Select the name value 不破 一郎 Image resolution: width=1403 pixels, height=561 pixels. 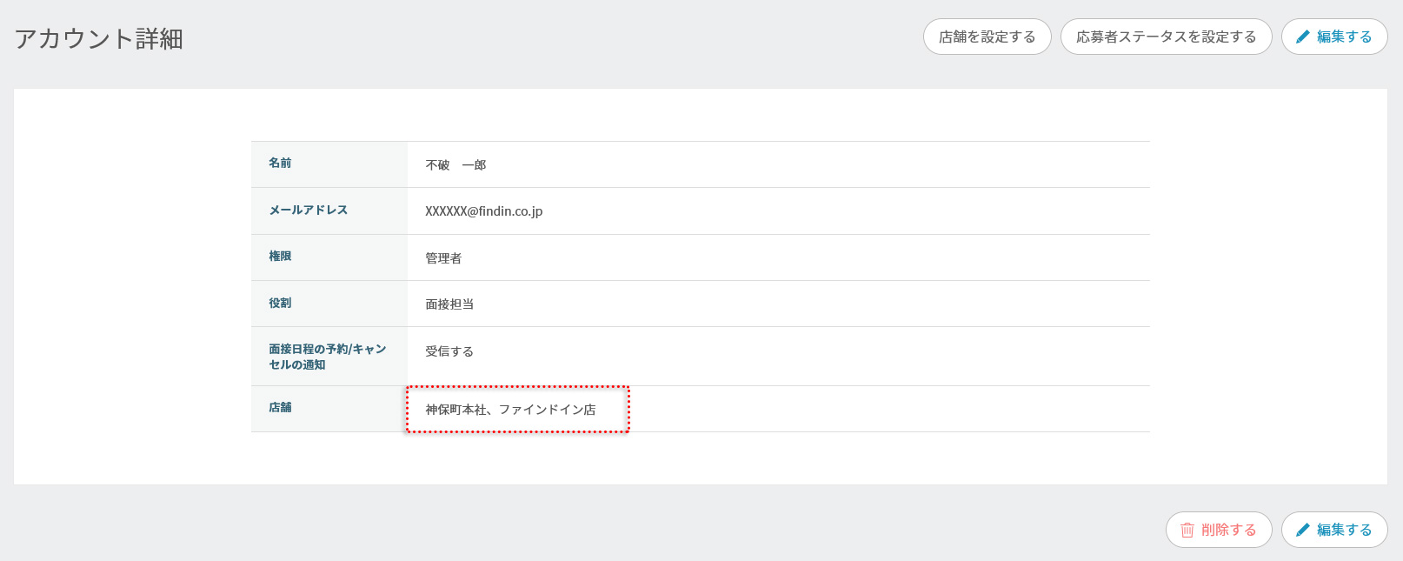pos(455,165)
